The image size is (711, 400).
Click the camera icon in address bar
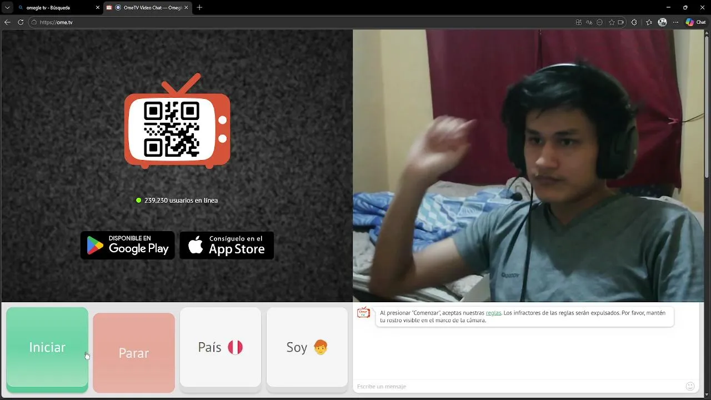tap(620, 22)
